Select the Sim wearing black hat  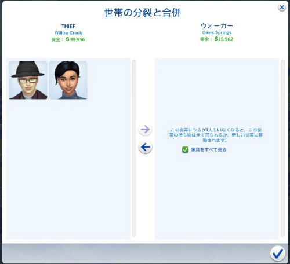tap(28, 80)
